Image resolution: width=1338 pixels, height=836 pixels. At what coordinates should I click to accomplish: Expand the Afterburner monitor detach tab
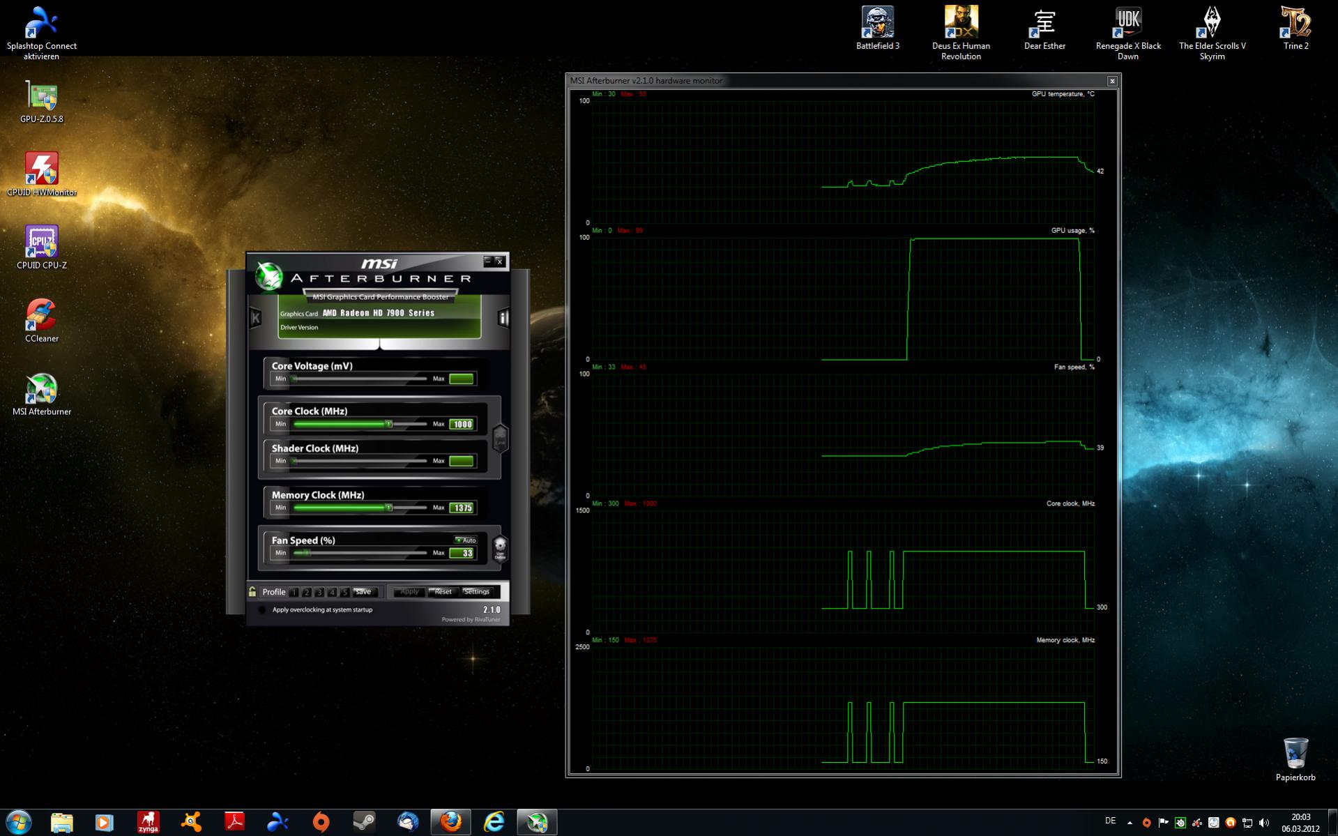(x=379, y=344)
